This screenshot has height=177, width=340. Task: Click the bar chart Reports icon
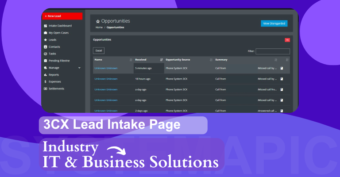point(45,75)
